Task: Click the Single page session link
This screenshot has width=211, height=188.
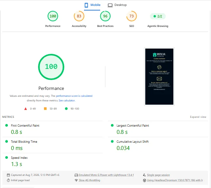Action: 158,175
